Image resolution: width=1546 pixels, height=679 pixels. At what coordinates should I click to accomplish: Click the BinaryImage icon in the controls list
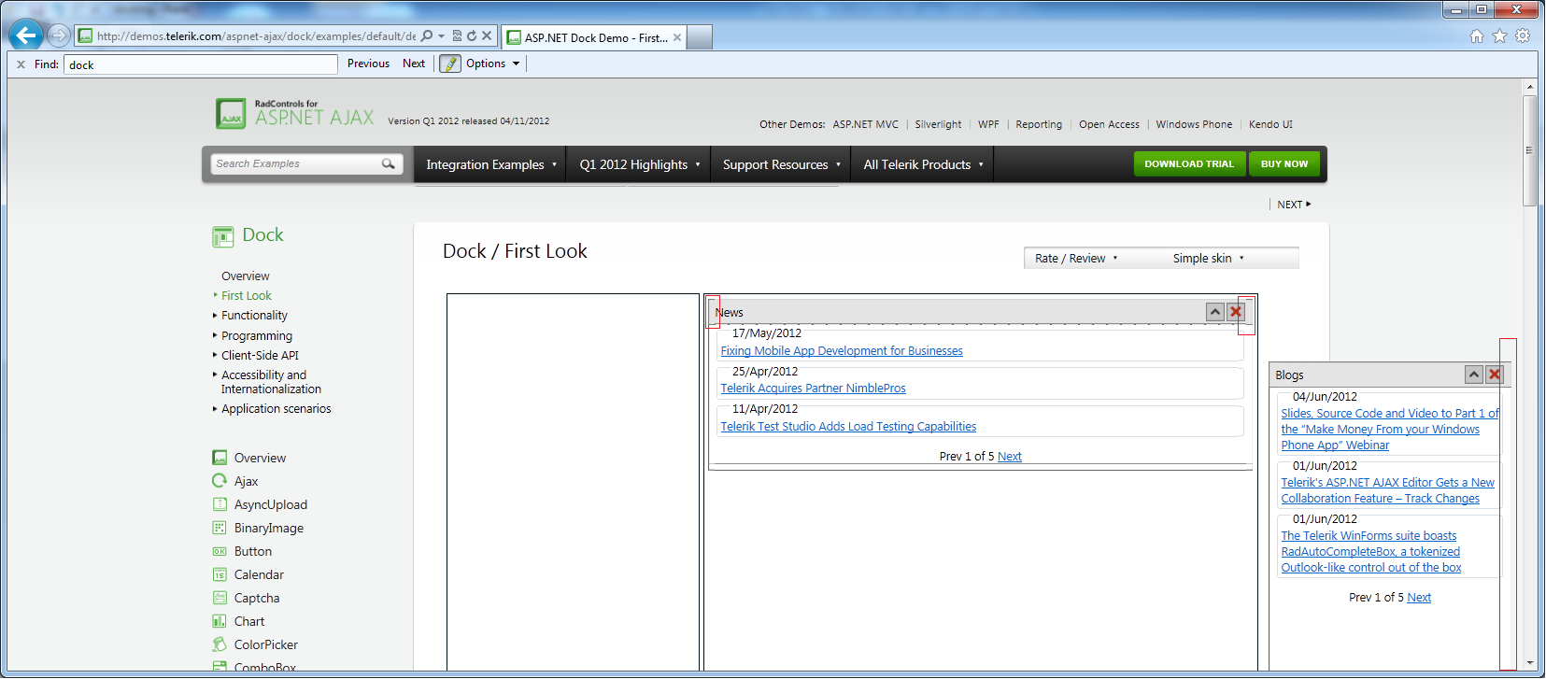220,528
